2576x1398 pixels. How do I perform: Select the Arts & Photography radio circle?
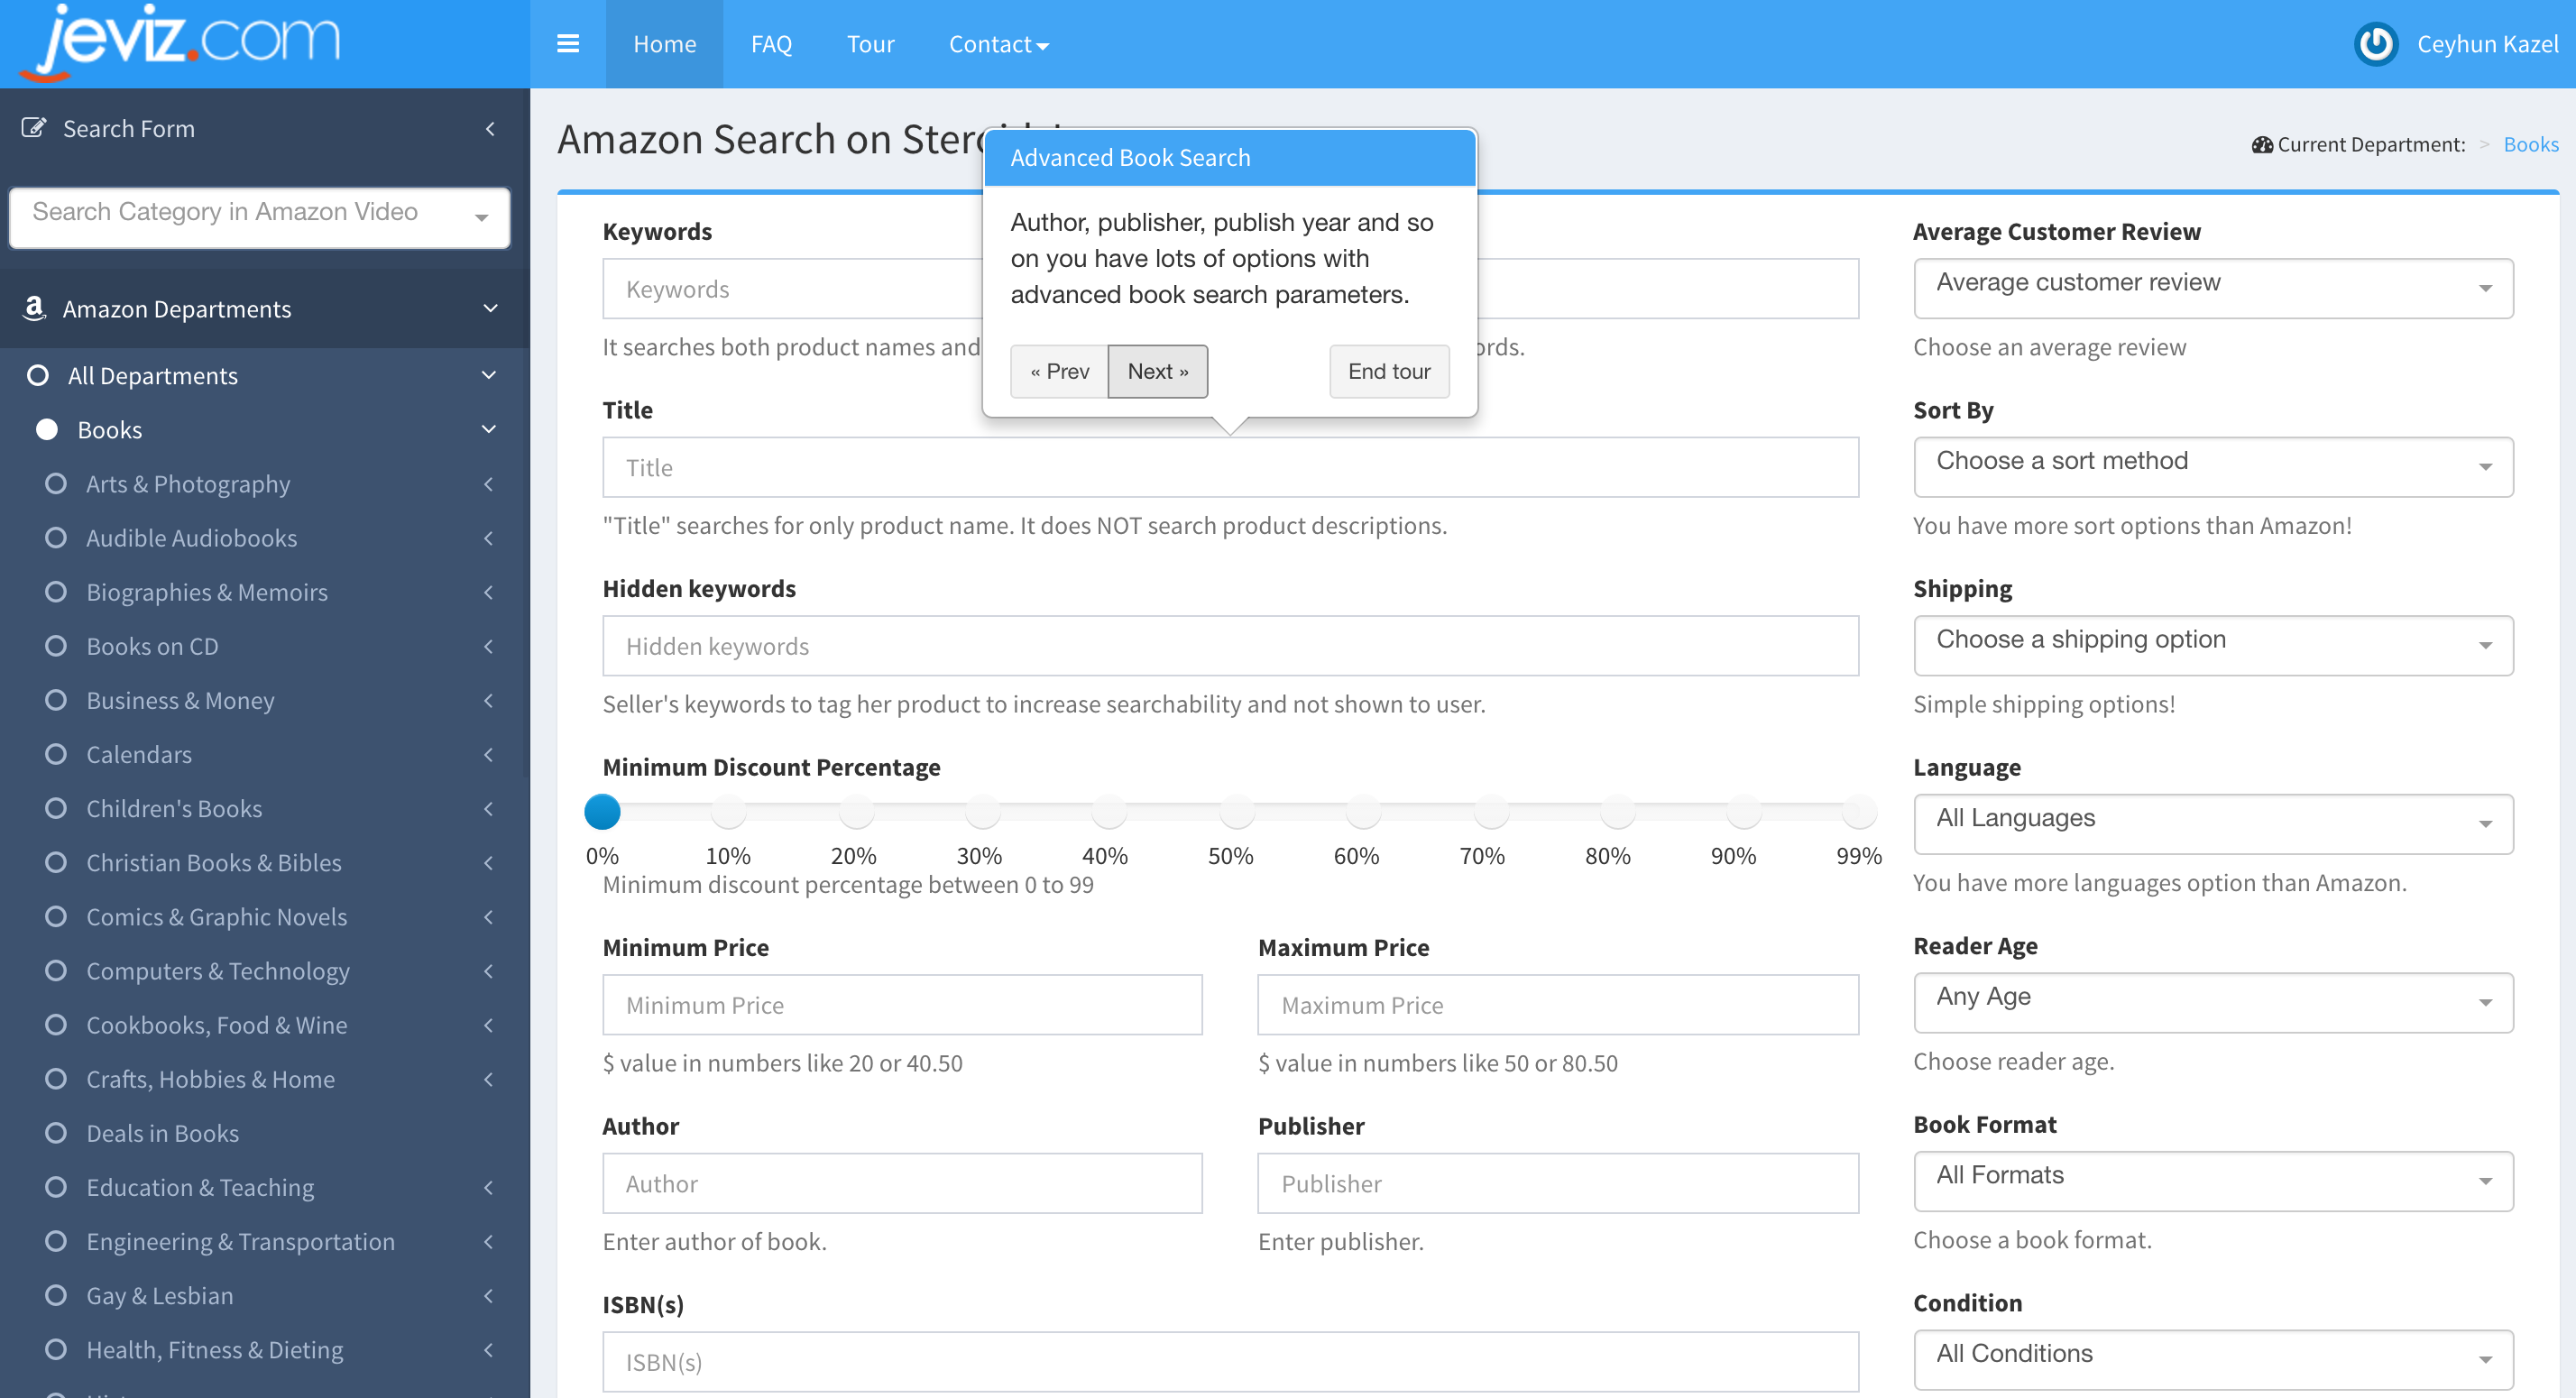tap(56, 483)
